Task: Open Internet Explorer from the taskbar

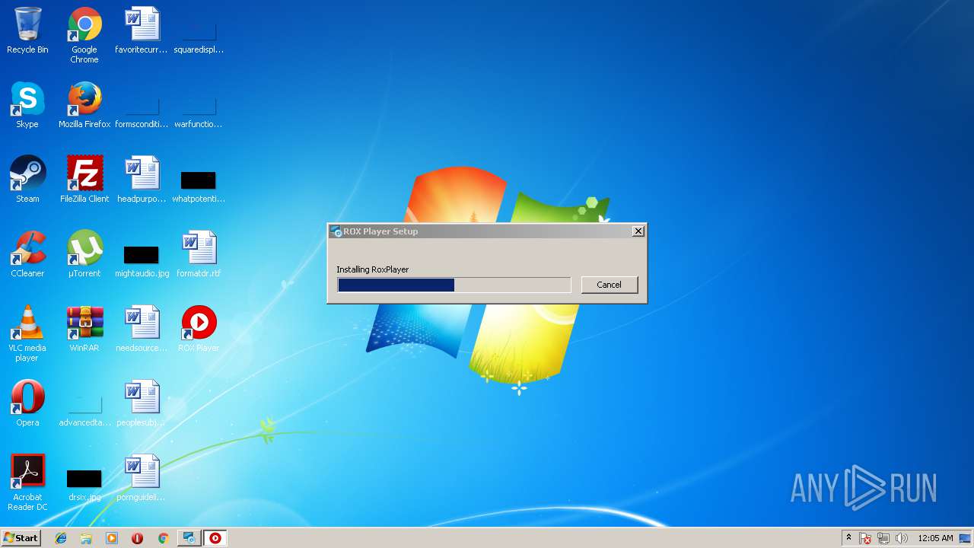Action: click(61, 538)
